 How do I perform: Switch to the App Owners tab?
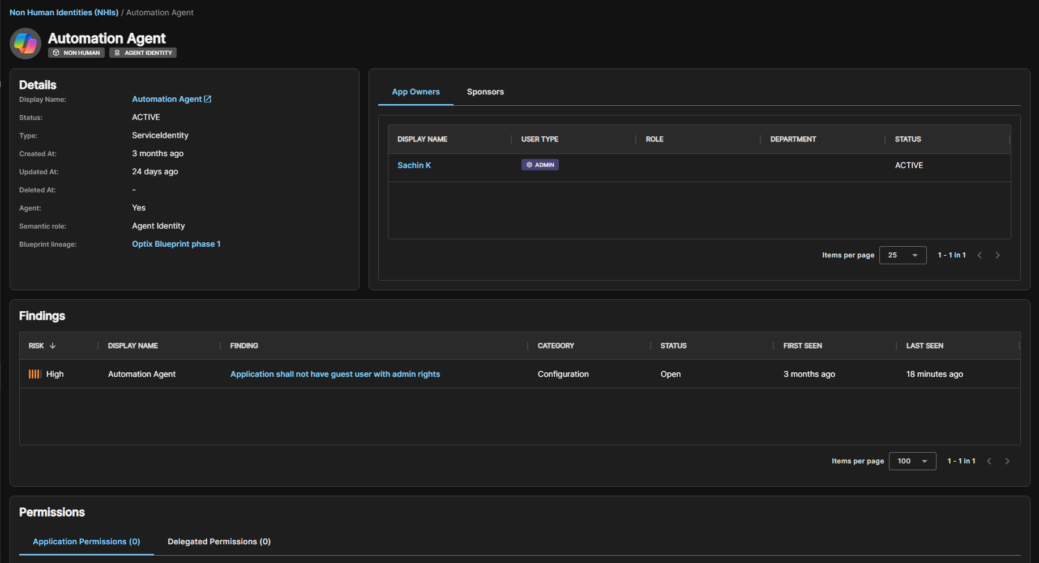416,92
